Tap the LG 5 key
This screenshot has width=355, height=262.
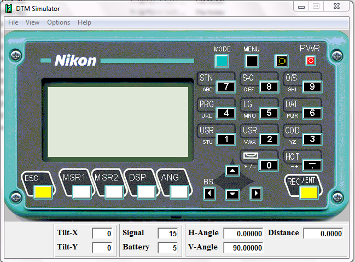(269, 113)
